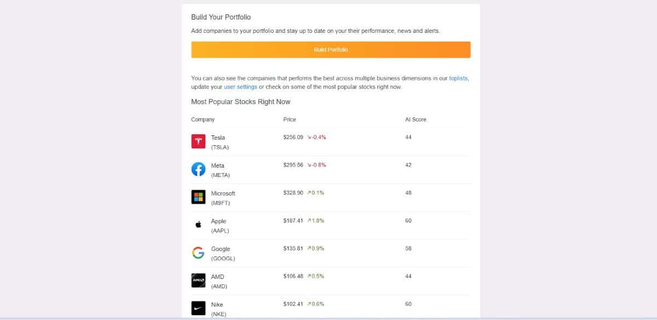
Task: Sort by the Price column header
Action: coord(289,119)
